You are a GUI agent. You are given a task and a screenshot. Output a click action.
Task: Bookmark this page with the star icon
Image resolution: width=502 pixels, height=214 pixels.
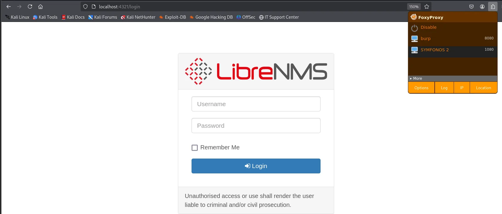click(x=427, y=7)
